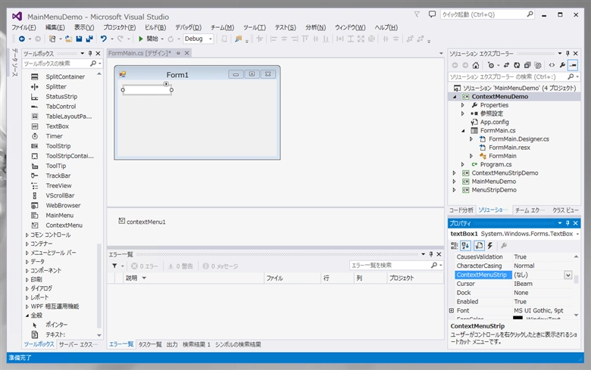This screenshot has width=591, height=370.
Task: Expand the Properties folder node
Action: click(463, 105)
